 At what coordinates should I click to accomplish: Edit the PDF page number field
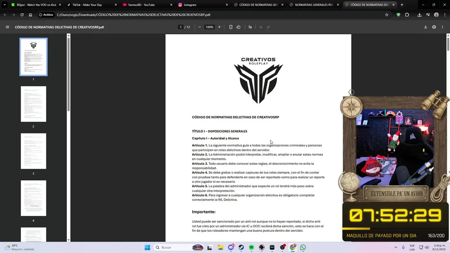pyautogui.click(x=181, y=27)
